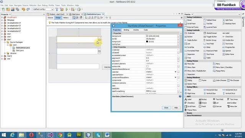The image size is (245, 138).
Task: Open the Refactor menu
Action: (x=33, y=5)
